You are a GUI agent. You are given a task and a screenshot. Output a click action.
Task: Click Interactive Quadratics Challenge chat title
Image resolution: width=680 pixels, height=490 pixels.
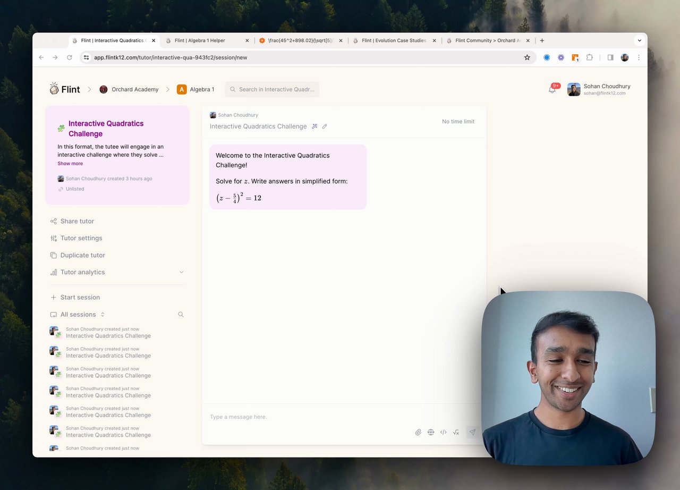pyautogui.click(x=258, y=126)
